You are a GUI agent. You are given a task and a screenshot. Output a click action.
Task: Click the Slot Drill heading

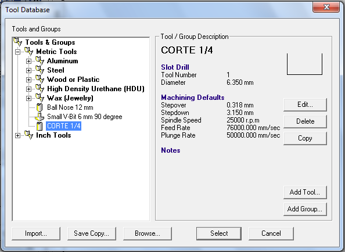pos(175,67)
